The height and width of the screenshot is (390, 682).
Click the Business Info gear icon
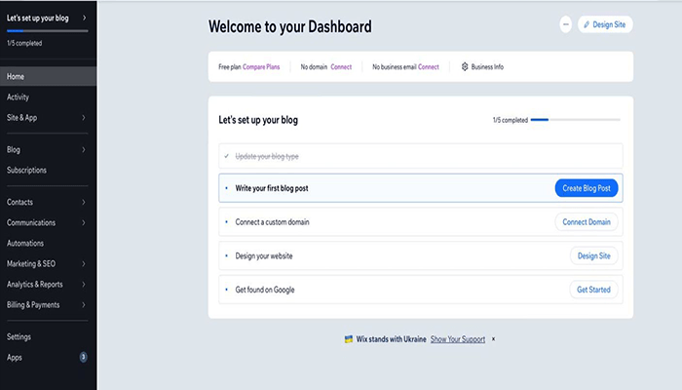click(x=465, y=66)
